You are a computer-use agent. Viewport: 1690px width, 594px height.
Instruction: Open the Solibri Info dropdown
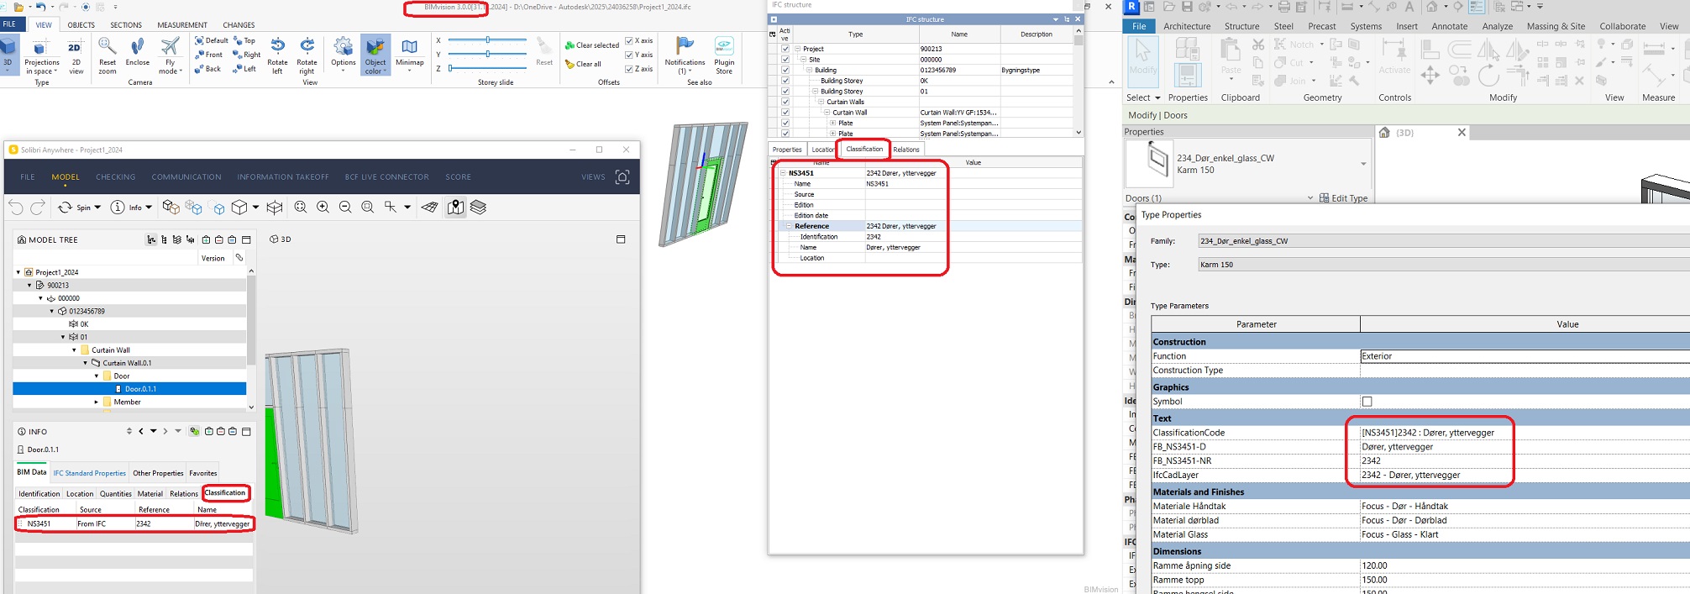click(x=149, y=208)
